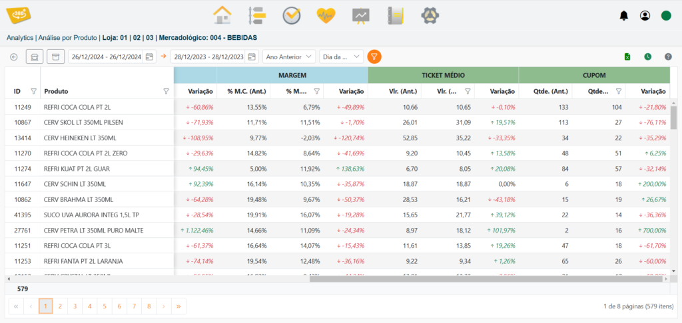Filter the % M... margin column
Viewport: 682px width, 323px height.
click(x=316, y=91)
